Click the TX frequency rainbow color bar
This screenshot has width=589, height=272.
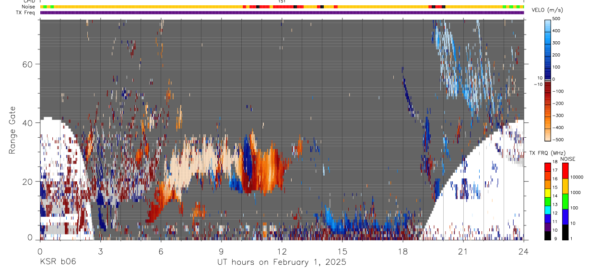click(547, 201)
